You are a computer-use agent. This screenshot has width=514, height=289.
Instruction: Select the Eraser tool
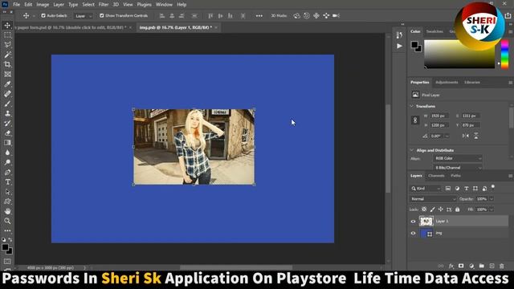[7, 133]
